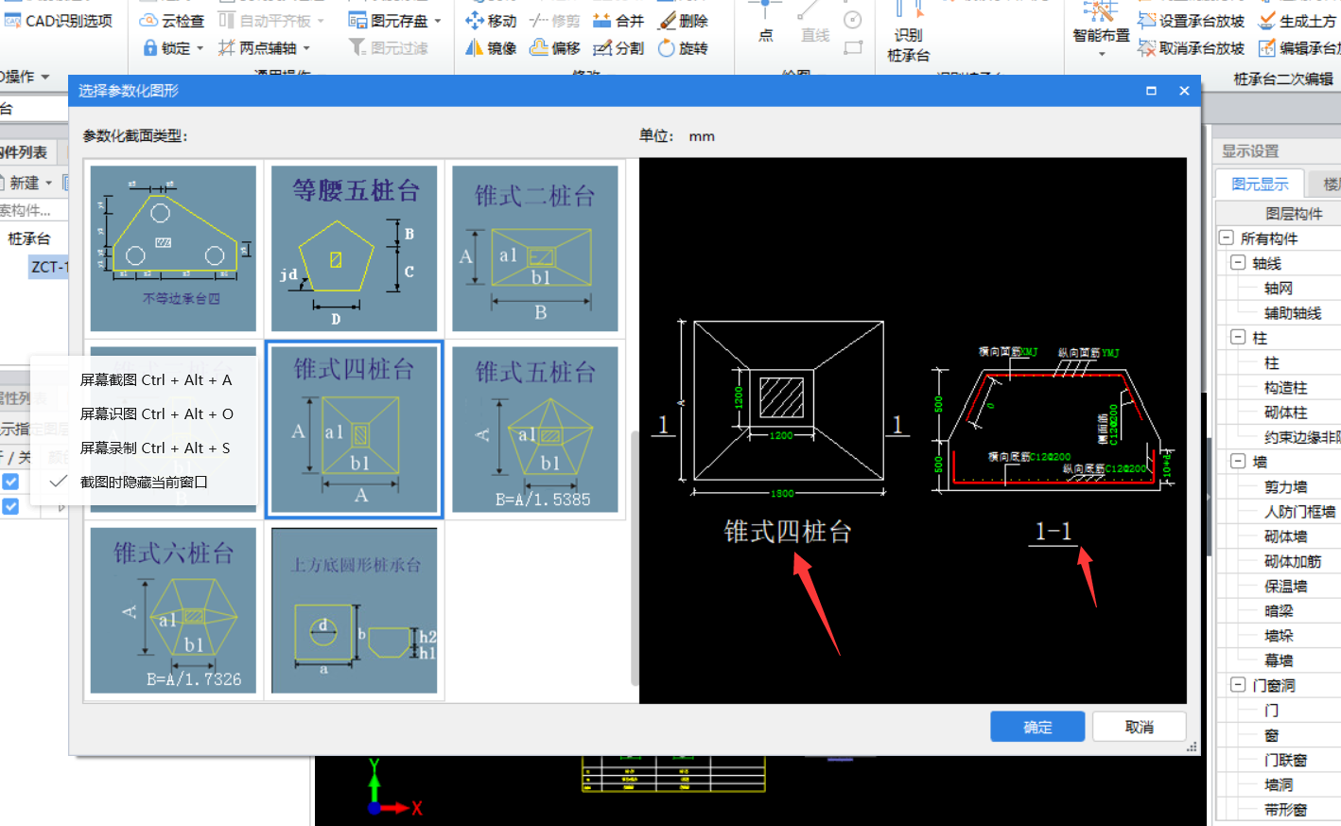Collapse the 墙 tree node
Screen dimensions: 1341x826
click(x=1238, y=461)
